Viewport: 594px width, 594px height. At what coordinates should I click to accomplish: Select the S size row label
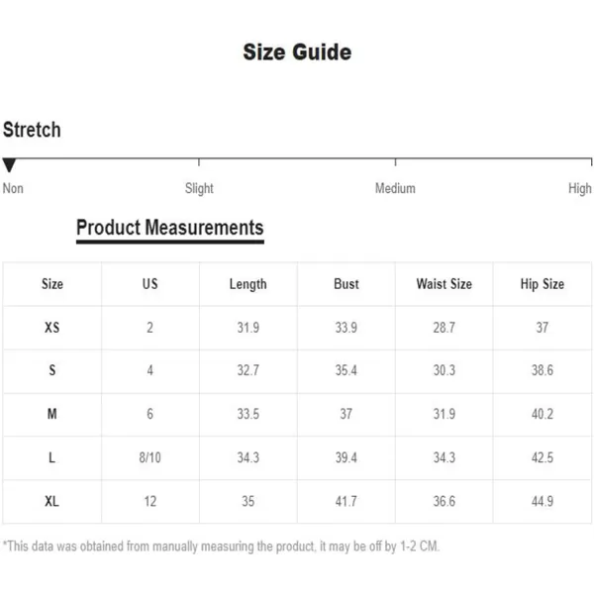[x=52, y=371]
